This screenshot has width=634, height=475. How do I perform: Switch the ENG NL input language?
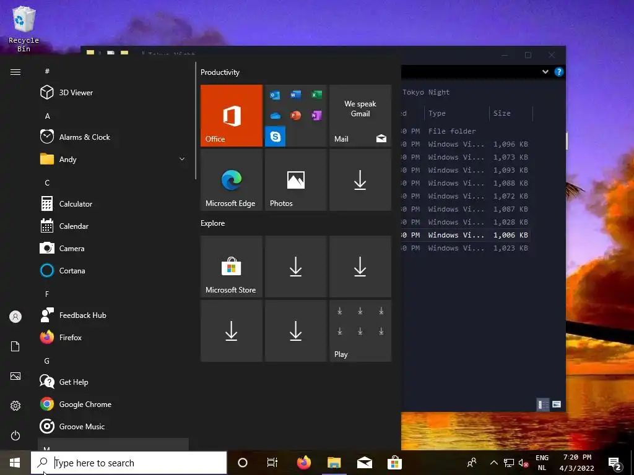[x=542, y=463]
